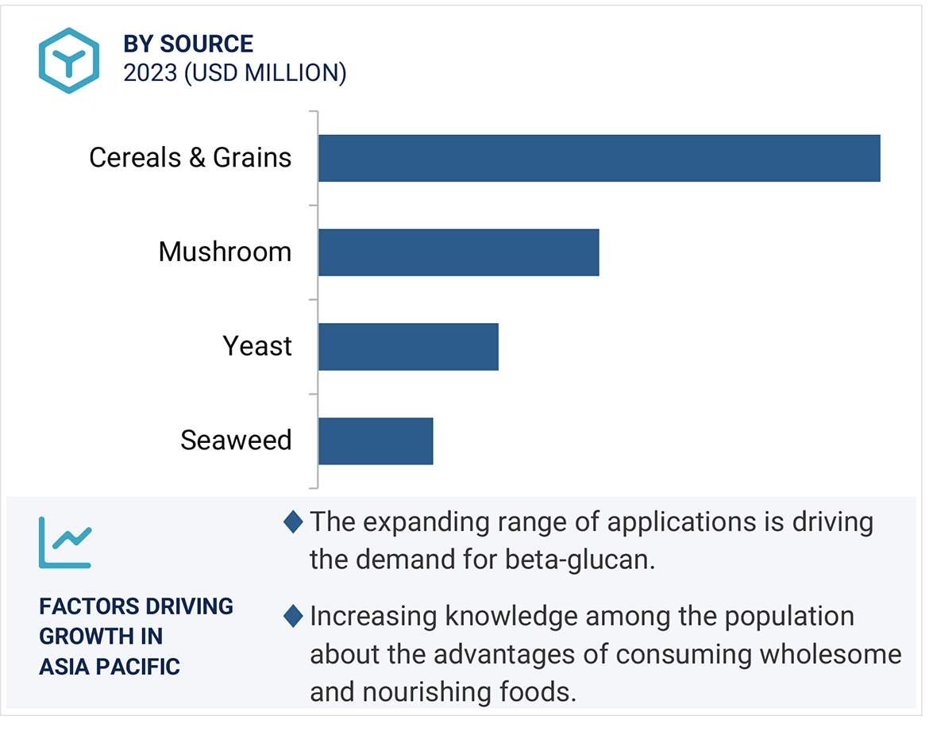Click the Mushroom bar in the chart
Viewport: 929px width, 735px height.
(x=458, y=252)
